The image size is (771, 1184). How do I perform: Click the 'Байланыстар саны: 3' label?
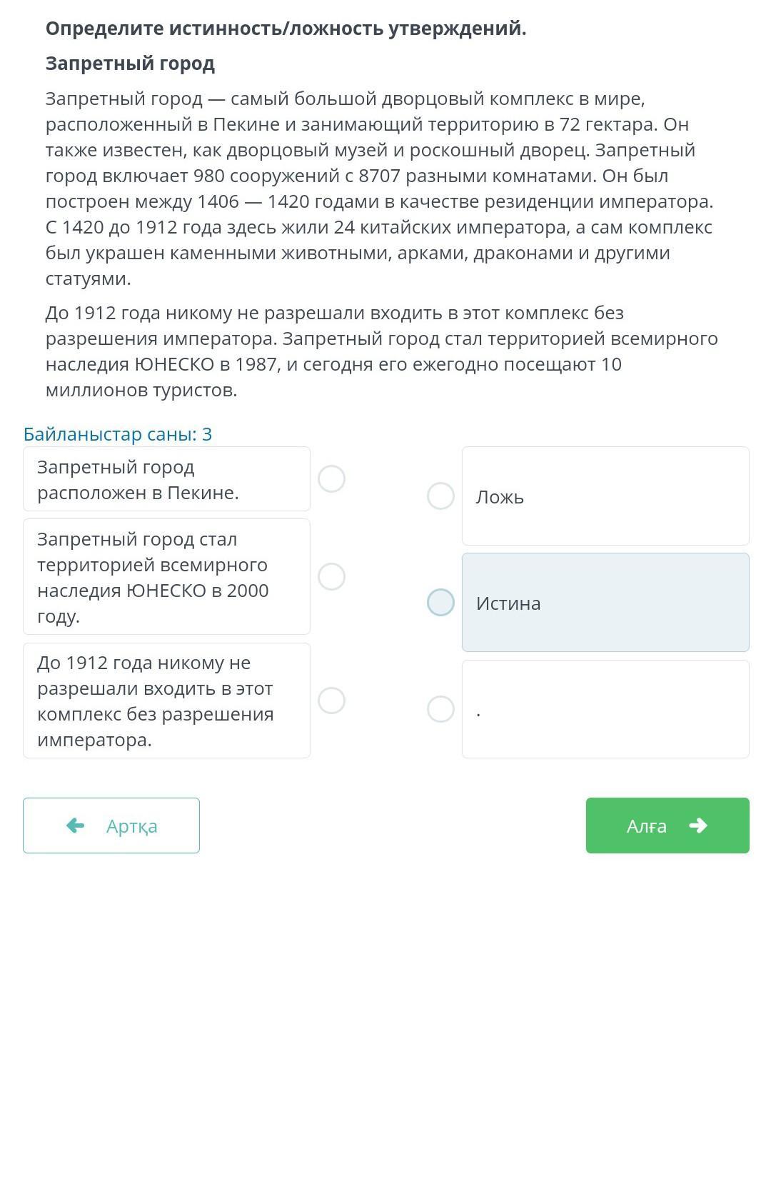tap(118, 434)
